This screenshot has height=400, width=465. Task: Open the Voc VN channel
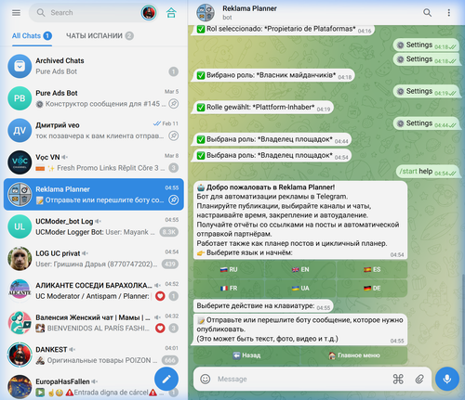[x=93, y=162]
